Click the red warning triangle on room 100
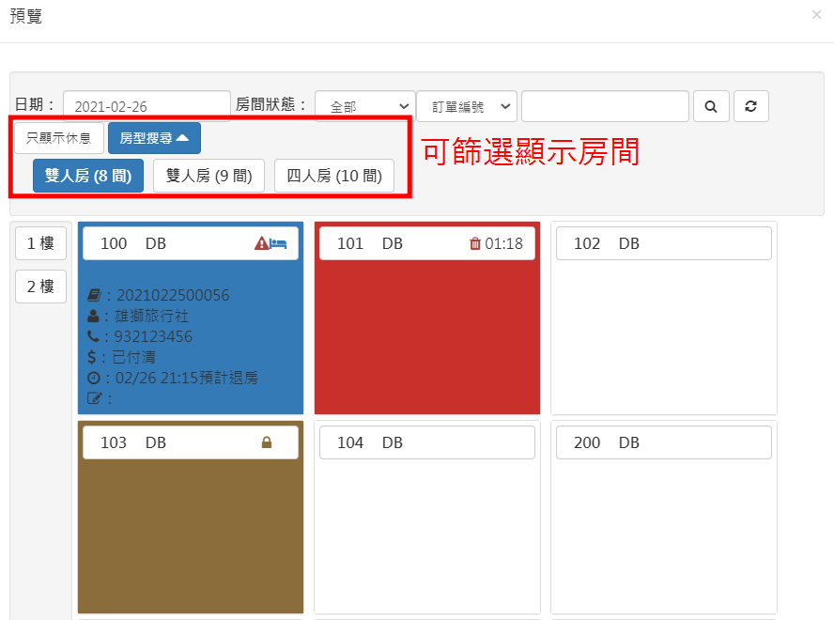The image size is (834, 620). pyautogui.click(x=262, y=243)
